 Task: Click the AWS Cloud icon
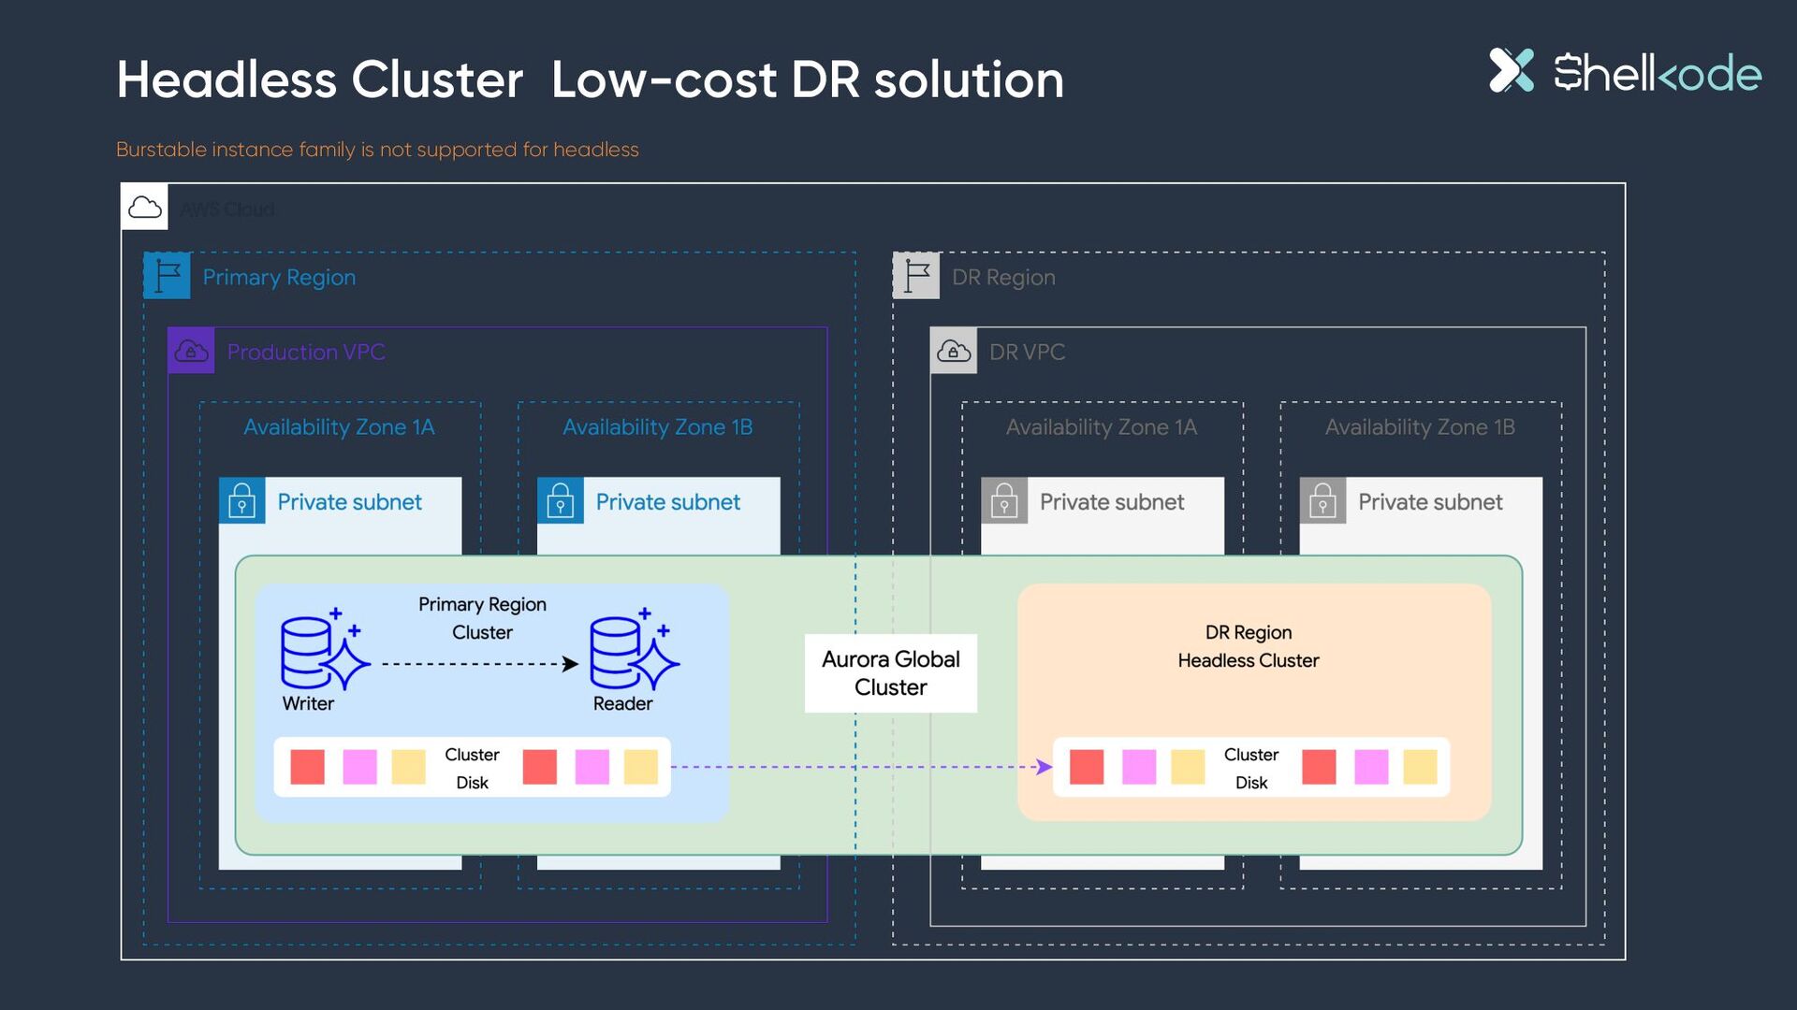(x=144, y=207)
